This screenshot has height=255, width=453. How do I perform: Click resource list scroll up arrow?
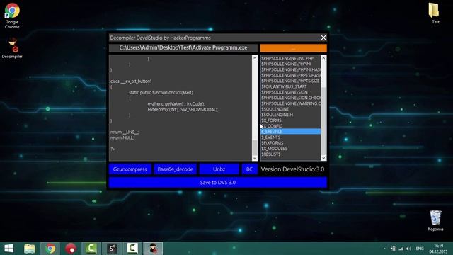[x=323, y=58]
